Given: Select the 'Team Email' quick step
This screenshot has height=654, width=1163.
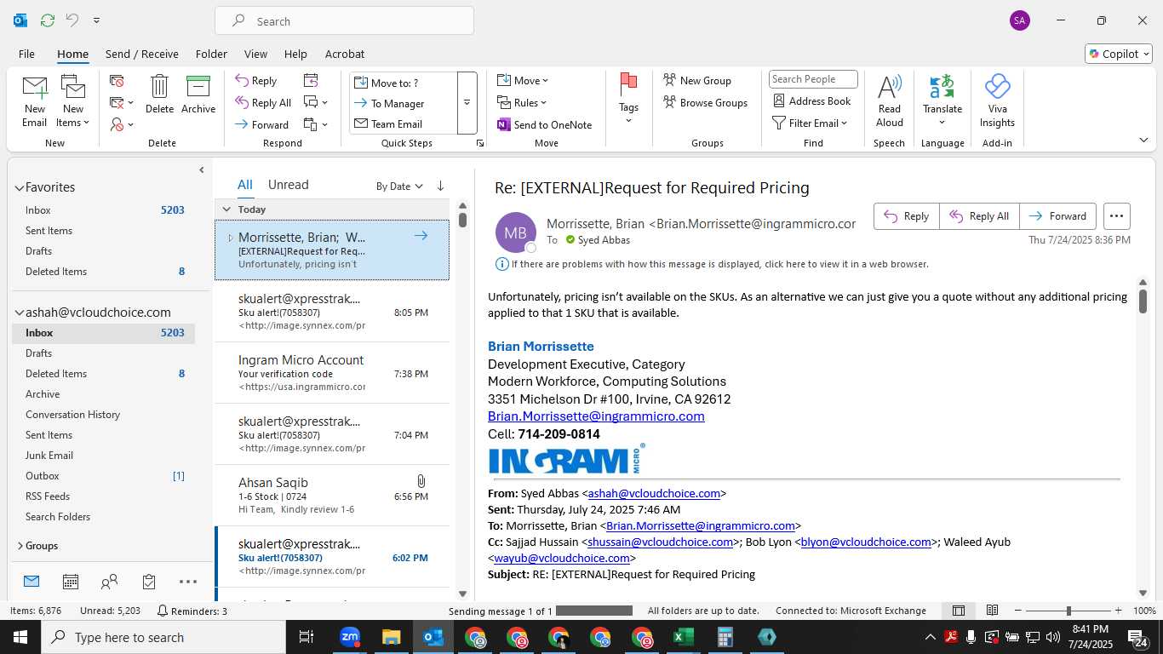Looking at the screenshot, I should click(x=403, y=123).
